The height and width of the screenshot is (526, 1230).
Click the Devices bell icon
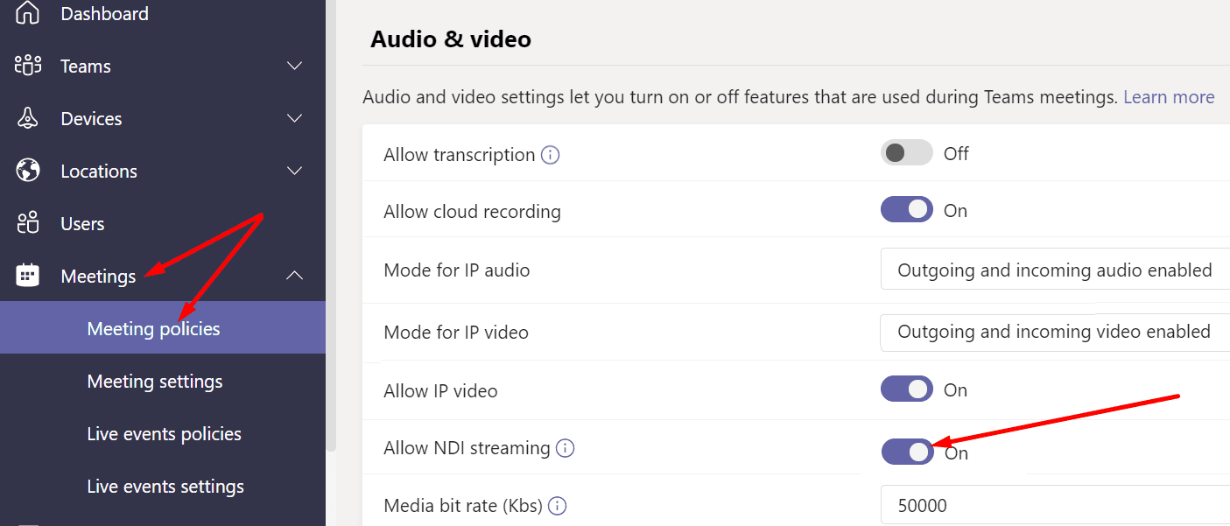pyautogui.click(x=28, y=118)
